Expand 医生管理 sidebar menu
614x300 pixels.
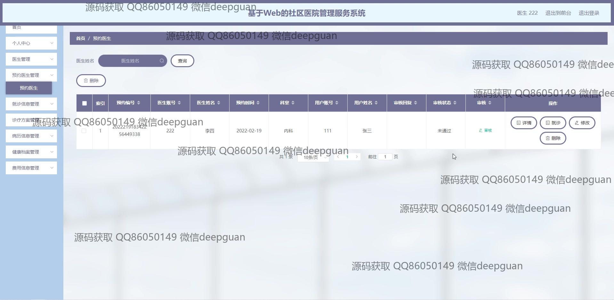pyautogui.click(x=31, y=59)
